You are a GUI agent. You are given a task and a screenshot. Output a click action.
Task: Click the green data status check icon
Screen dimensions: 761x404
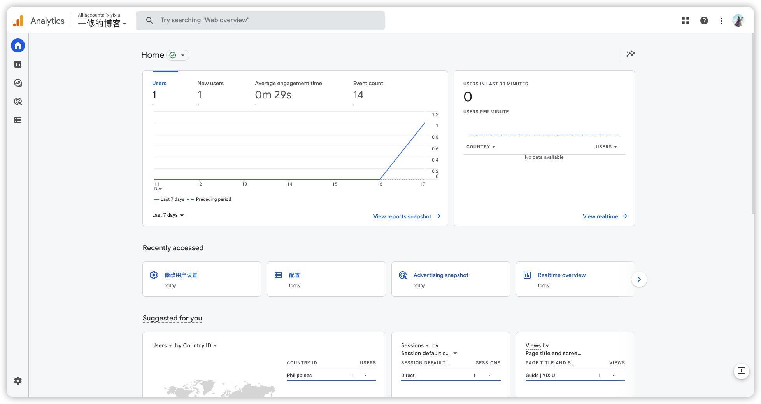(173, 55)
